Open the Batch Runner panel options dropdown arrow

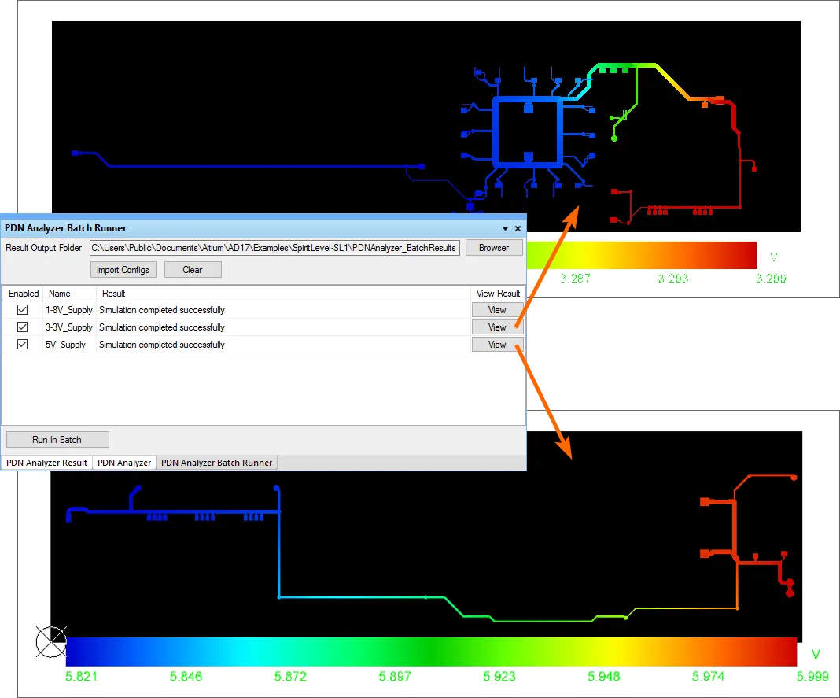pyautogui.click(x=505, y=228)
